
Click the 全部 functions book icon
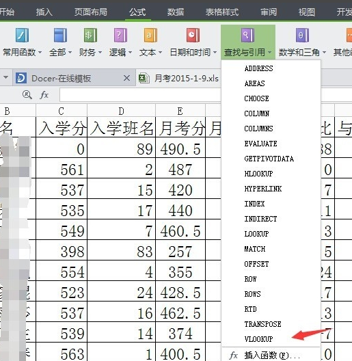(60, 36)
